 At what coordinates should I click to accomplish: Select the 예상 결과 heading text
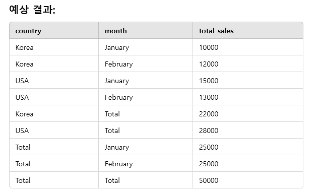(32, 10)
